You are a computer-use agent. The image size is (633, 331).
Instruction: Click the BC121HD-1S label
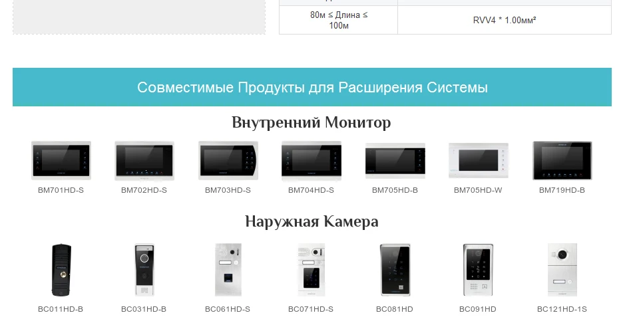coord(562,309)
